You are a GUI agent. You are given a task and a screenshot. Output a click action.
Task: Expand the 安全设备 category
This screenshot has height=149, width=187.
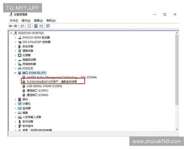pos(15,47)
